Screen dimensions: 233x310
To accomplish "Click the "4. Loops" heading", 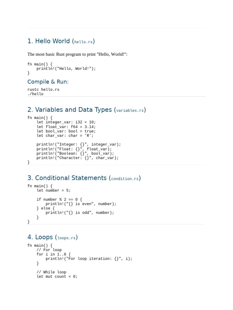I will click(x=52, y=237).
